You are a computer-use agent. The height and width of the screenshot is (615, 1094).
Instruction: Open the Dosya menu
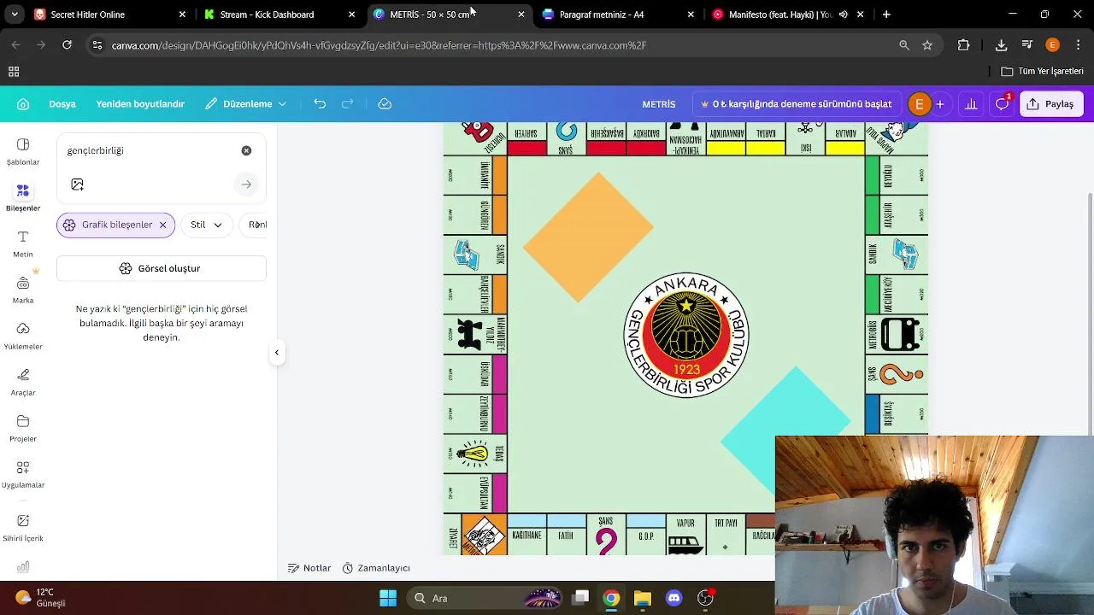point(62,104)
